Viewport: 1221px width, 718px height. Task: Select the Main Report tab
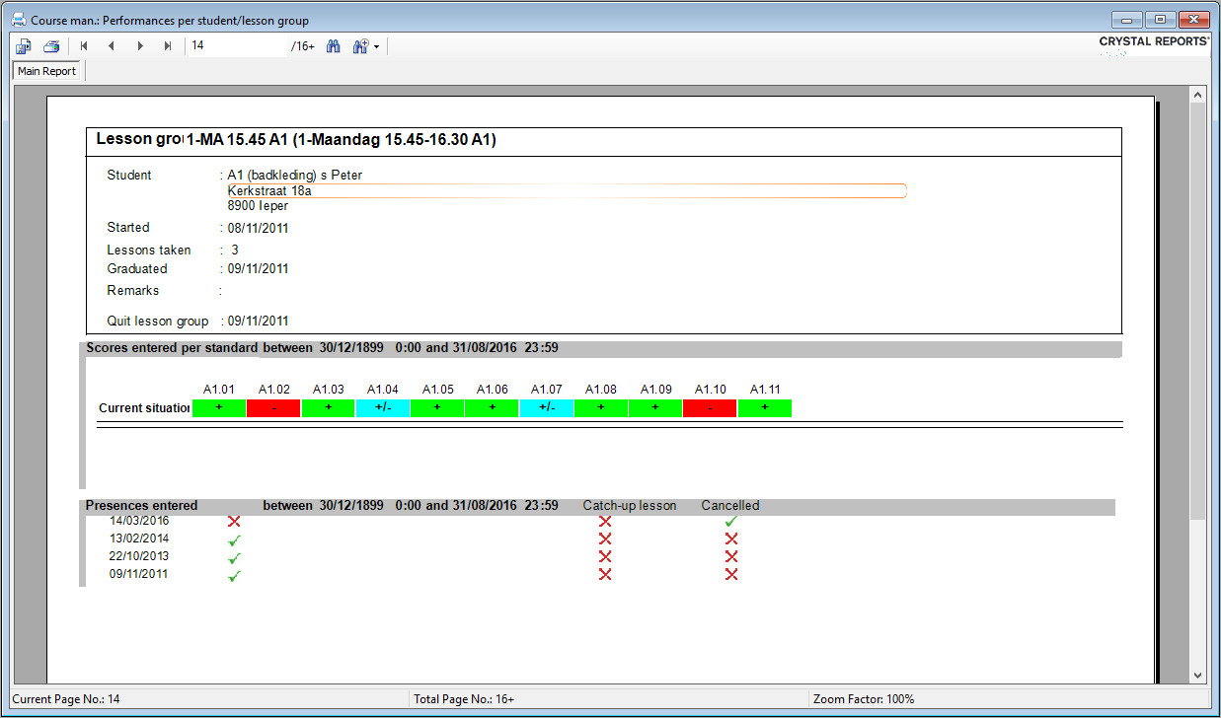coord(46,71)
